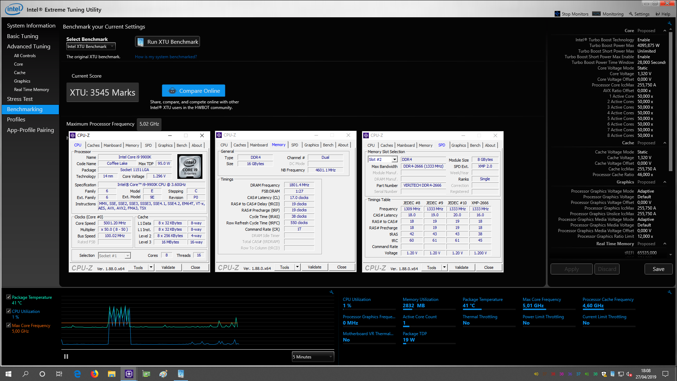Open Mainboard tab in first CPU-Z

click(x=112, y=145)
